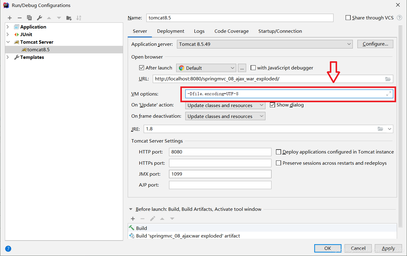Select the Build before-launch task
This screenshot has width=407, height=256.
click(x=262, y=228)
